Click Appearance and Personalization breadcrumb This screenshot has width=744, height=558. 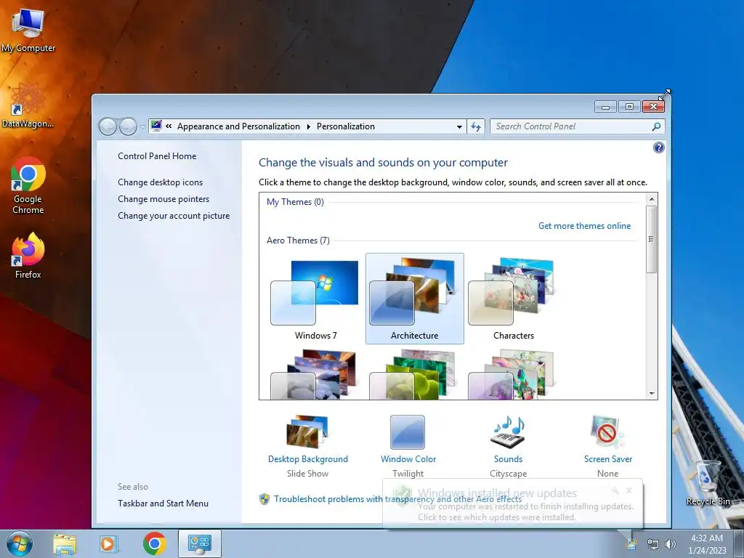238,126
